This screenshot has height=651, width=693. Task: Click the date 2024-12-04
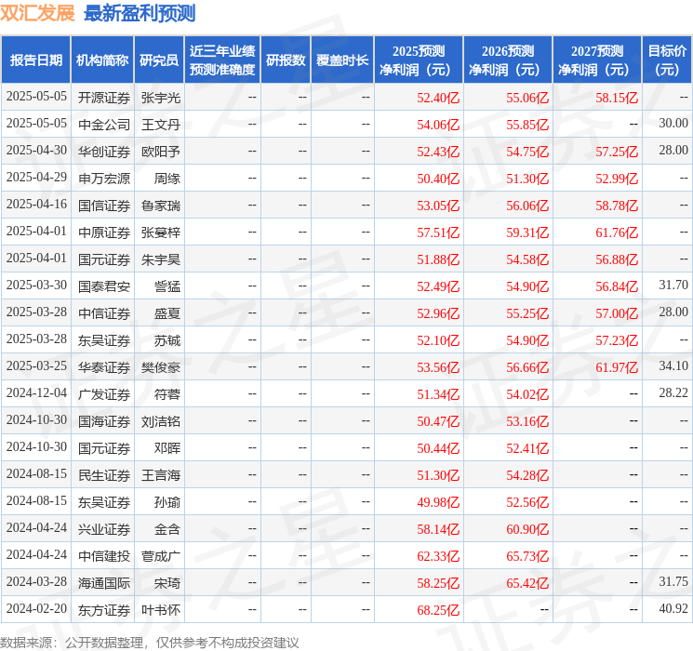[x=36, y=392]
